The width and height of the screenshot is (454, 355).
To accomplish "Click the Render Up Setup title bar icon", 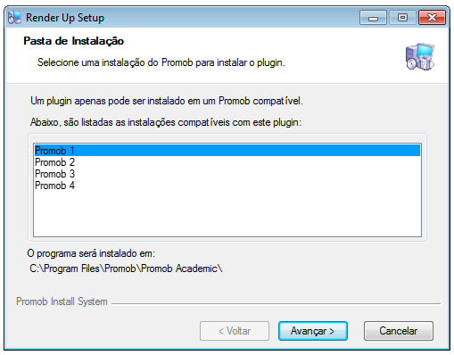I will pos(14,18).
